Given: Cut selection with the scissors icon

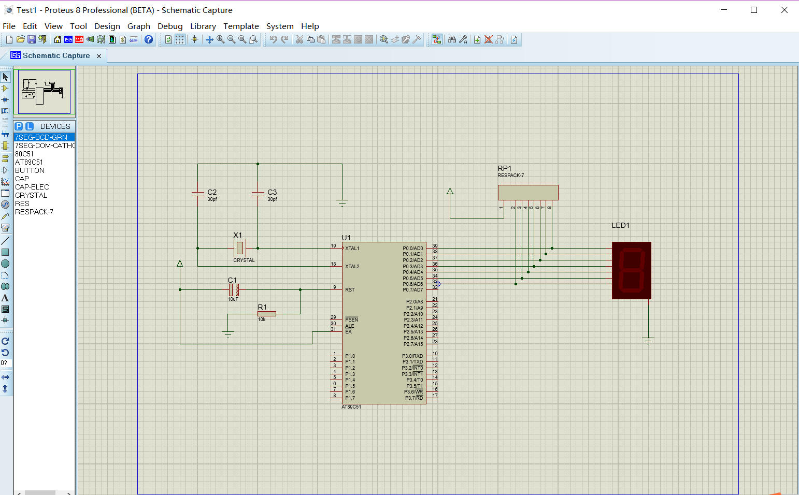Looking at the screenshot, I should click(x=299, y=39).
